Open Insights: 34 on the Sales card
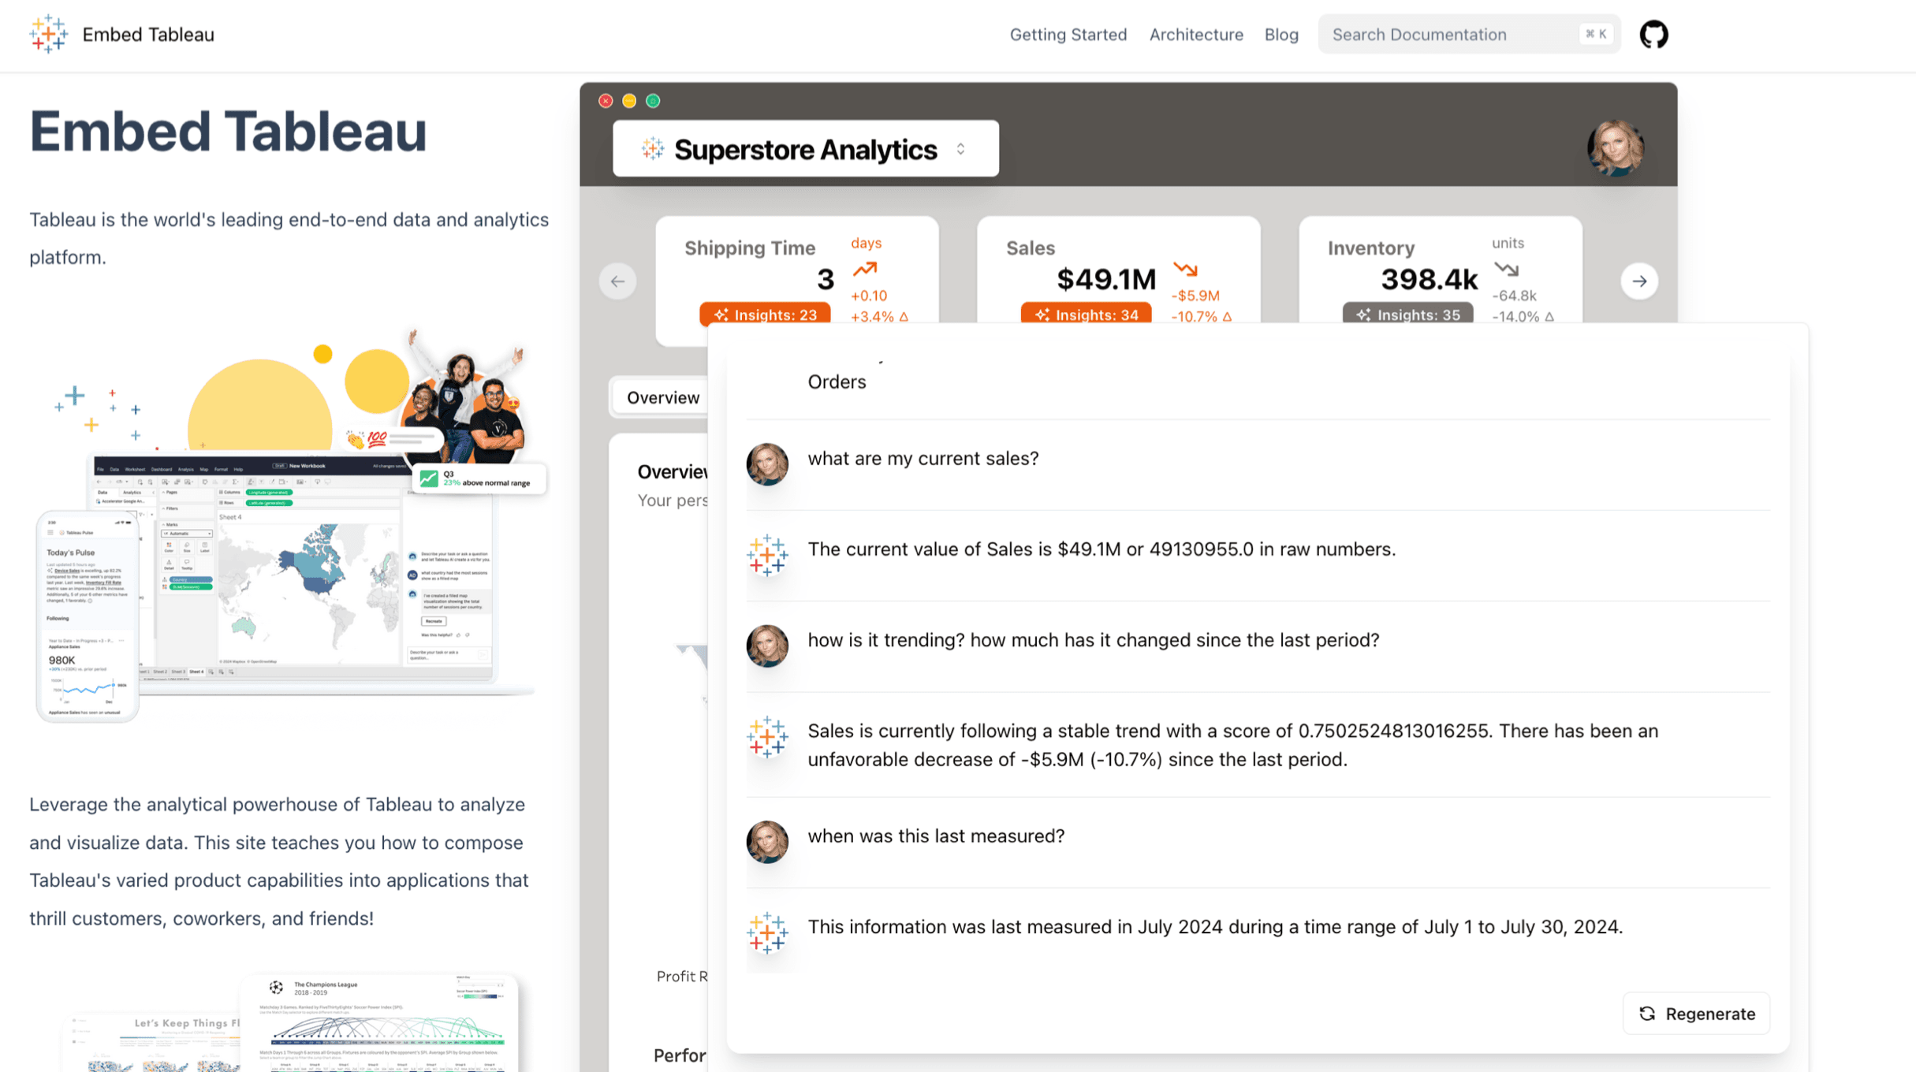Image resolution: width=1916 pixels, height=1072 pixels. click(1086, 314)
